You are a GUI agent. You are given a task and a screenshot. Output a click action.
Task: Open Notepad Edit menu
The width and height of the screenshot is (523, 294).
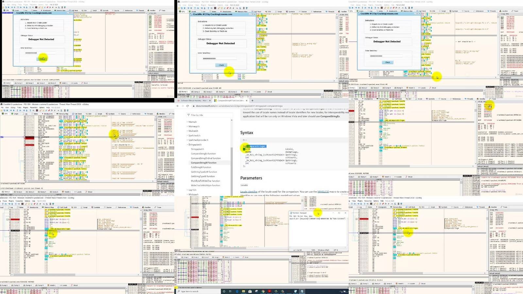295,216
